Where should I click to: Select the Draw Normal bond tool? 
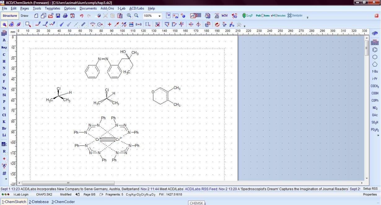click(38, 24)
